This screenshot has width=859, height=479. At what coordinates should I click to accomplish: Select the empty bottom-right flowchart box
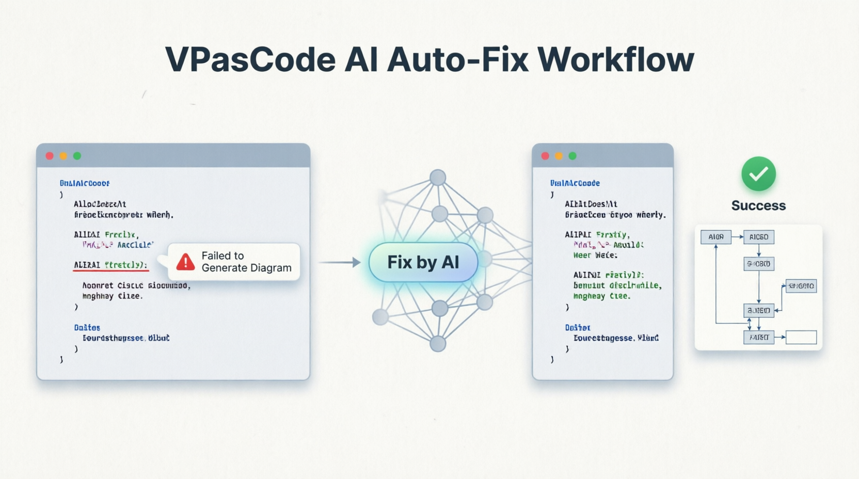tap(801, 338)
